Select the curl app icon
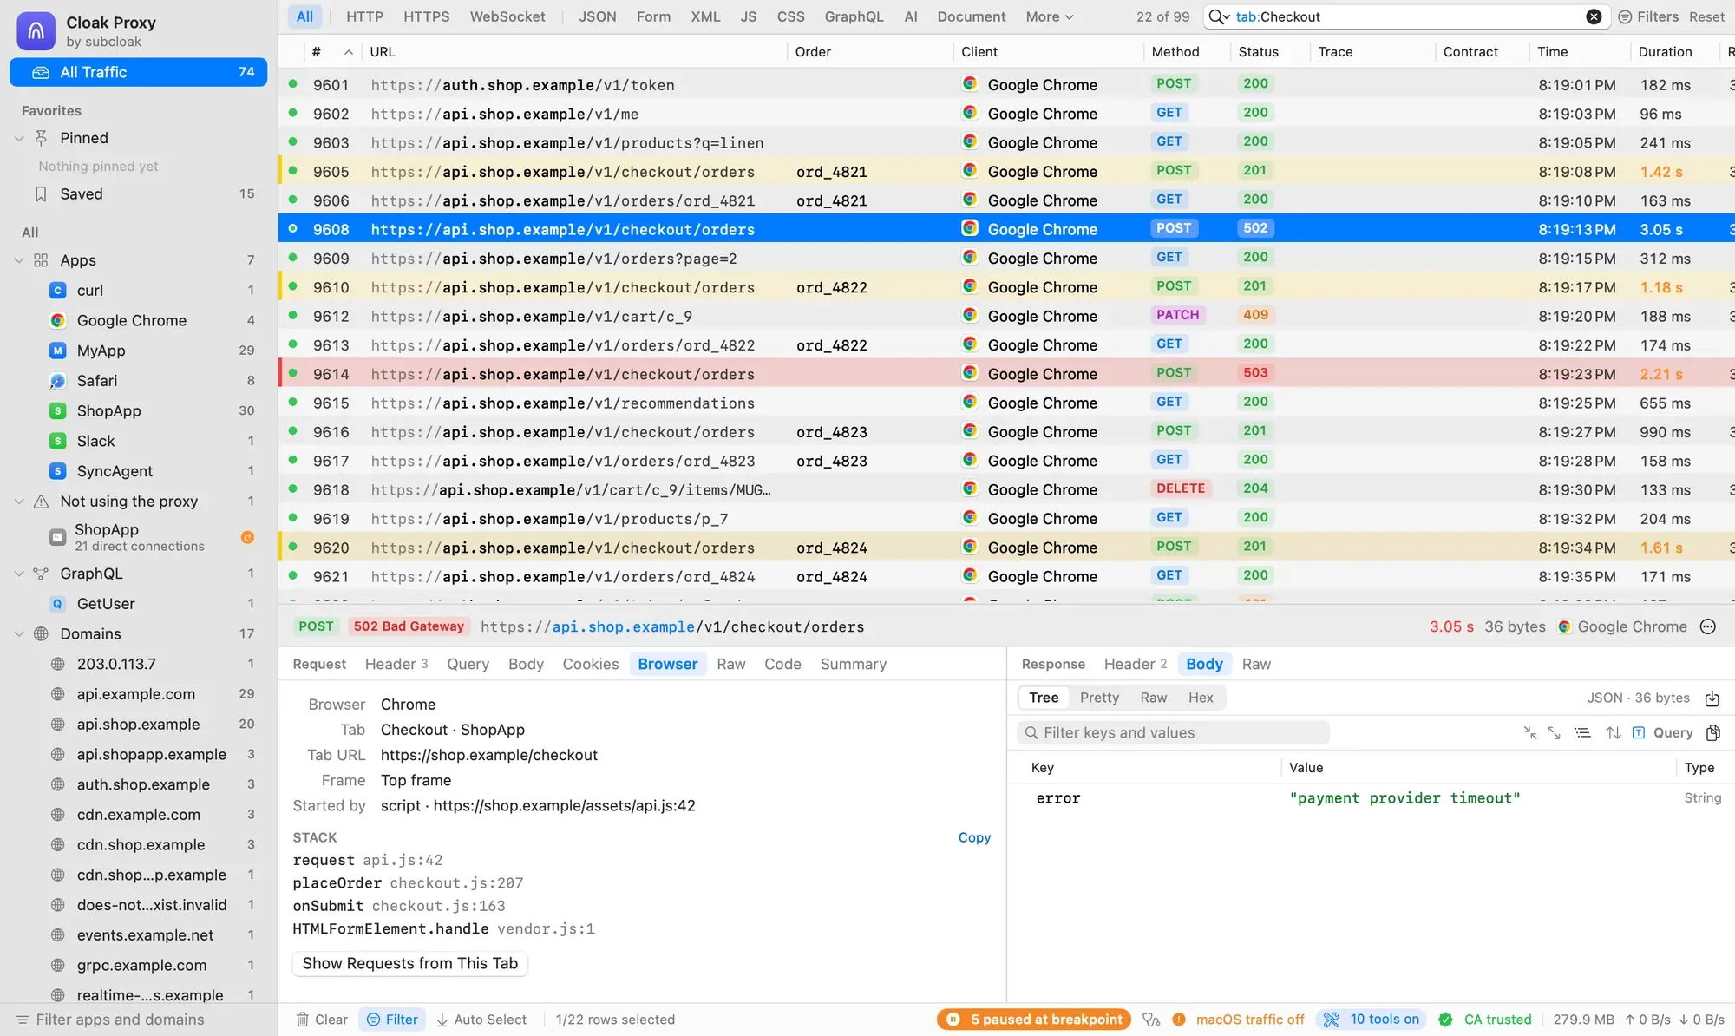The image size is (1735, 1036). [57, 291]
